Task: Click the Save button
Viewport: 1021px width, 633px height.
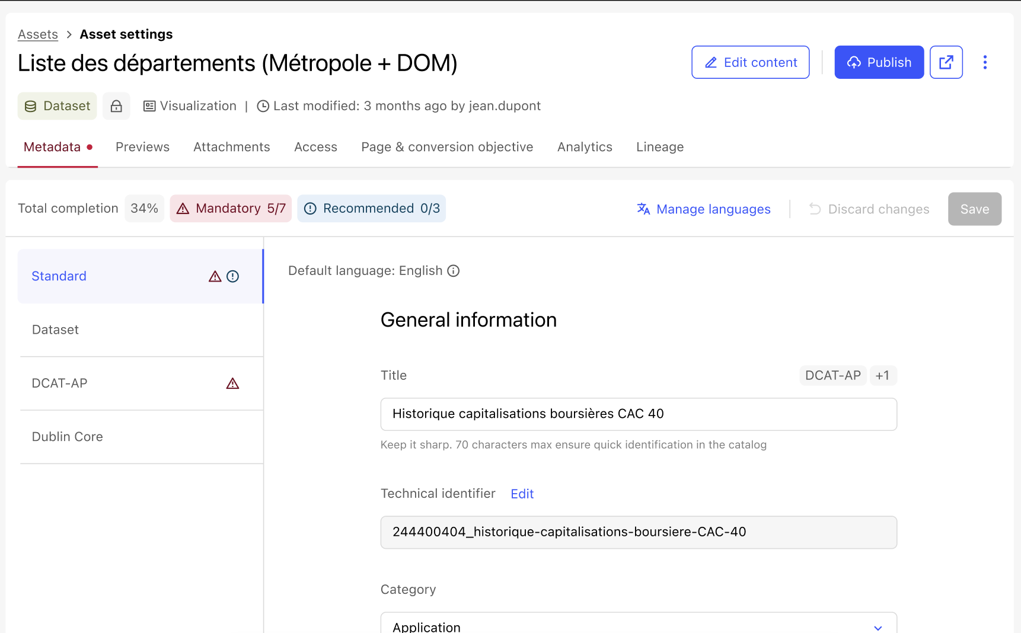Action: [974, 209]
